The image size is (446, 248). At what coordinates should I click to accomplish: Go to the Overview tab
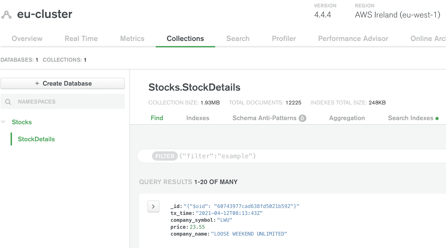click(27, 39)
